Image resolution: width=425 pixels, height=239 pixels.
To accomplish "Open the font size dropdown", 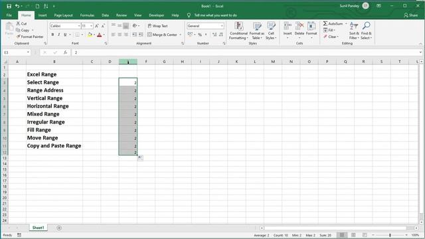I will 92,26.
